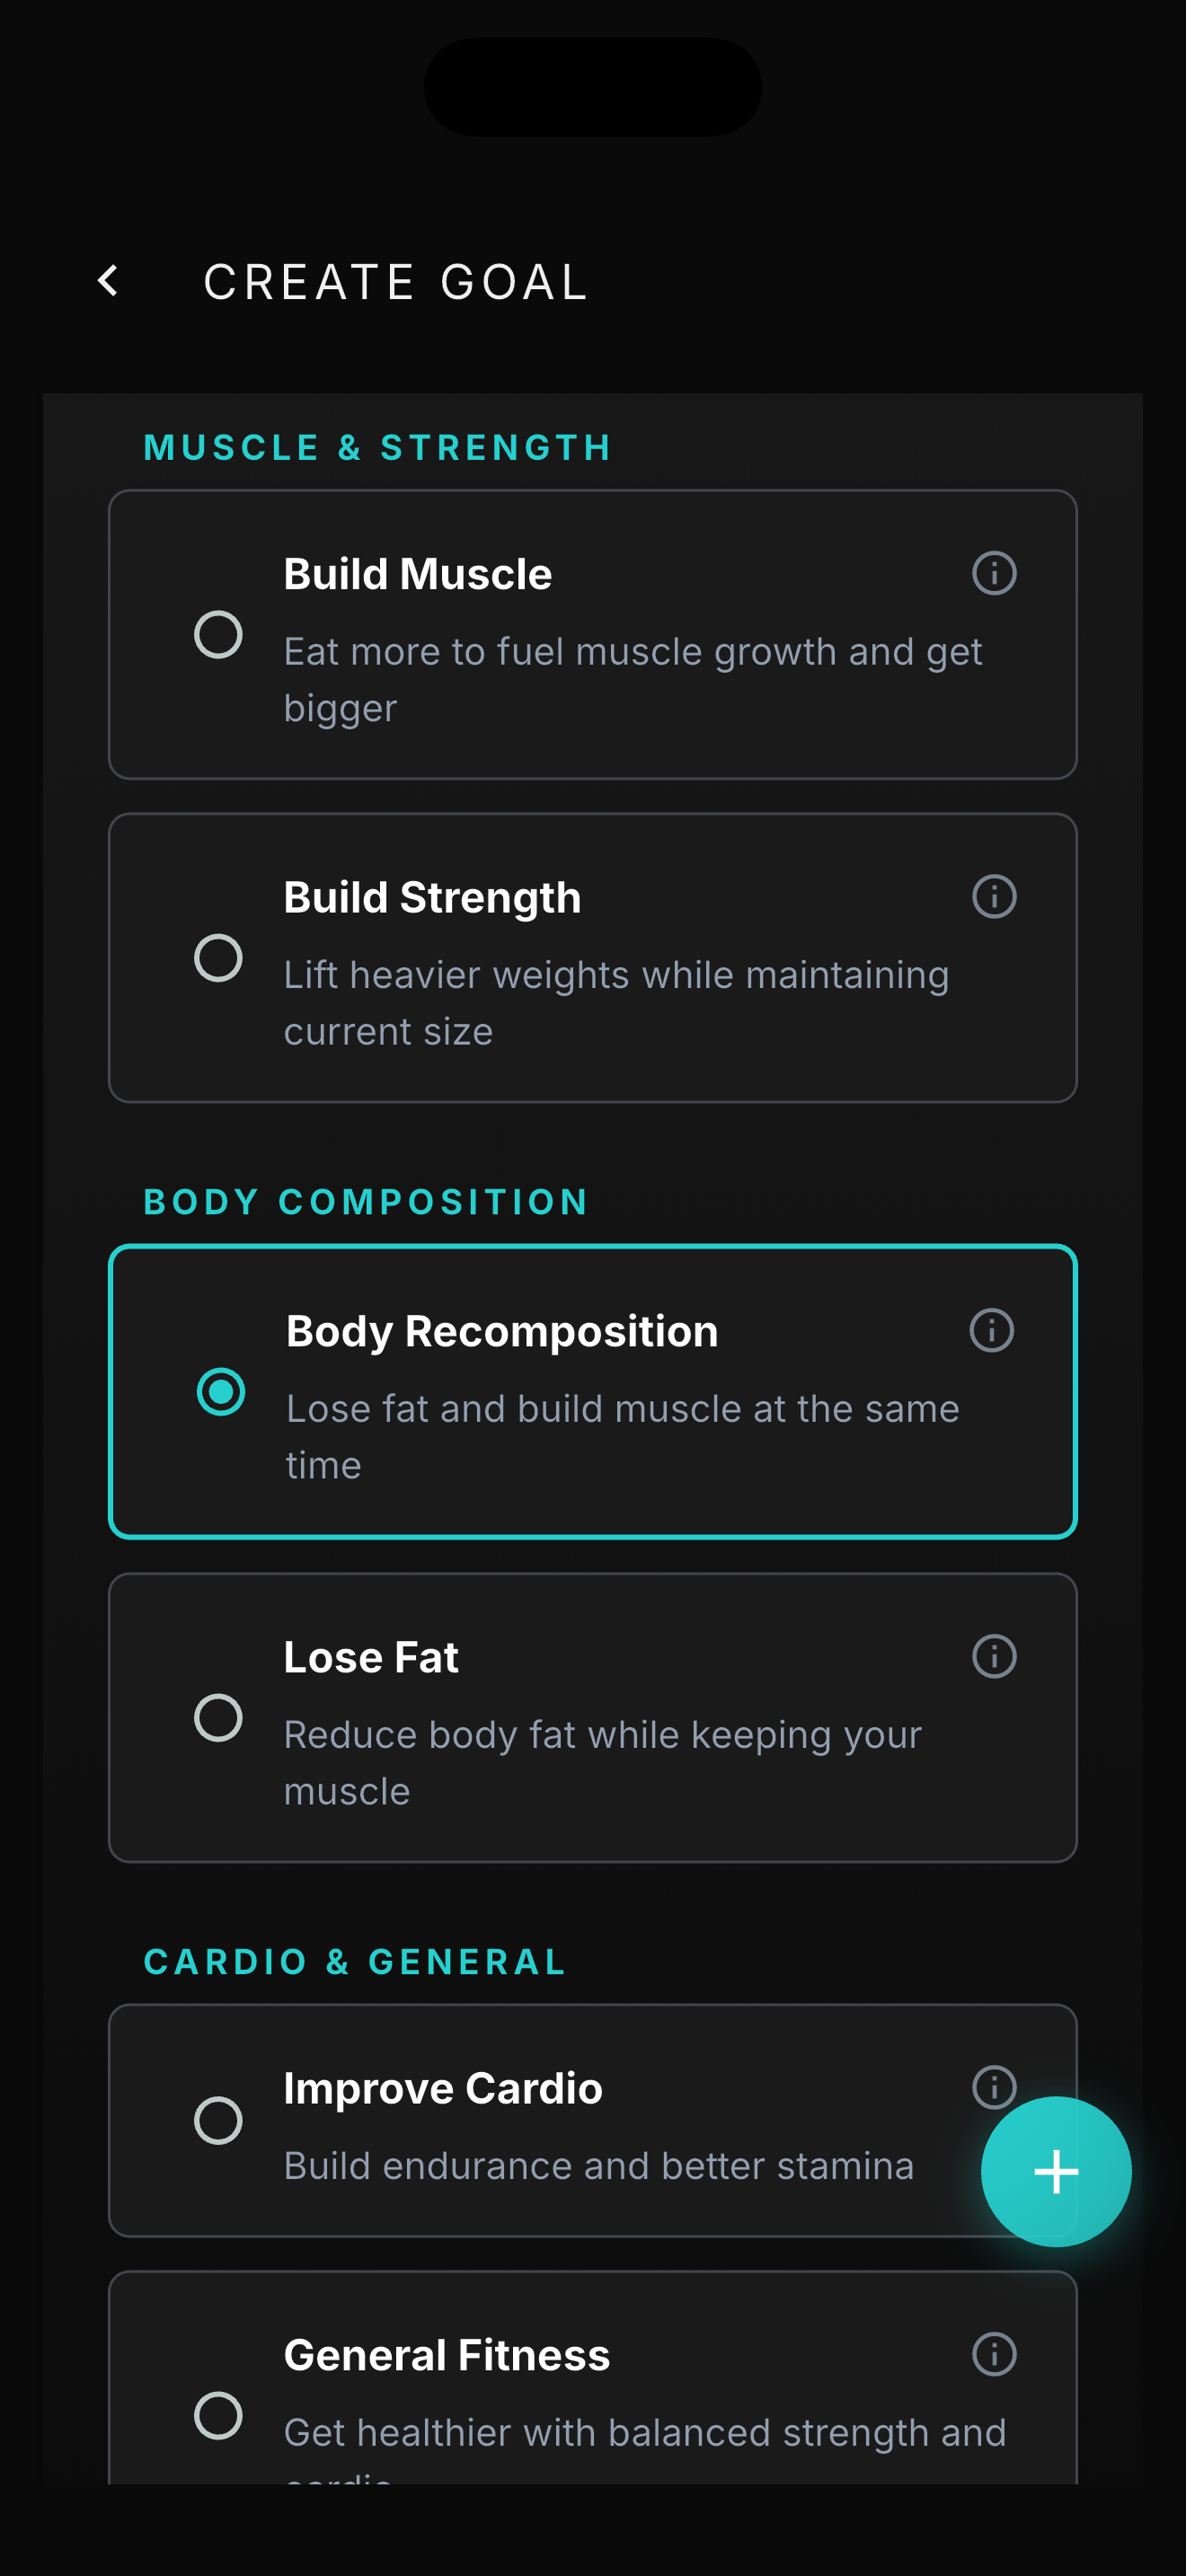Select the Body Recomposition radio button
This screenshot has width=1186, height=2576.
[221, 1392]
